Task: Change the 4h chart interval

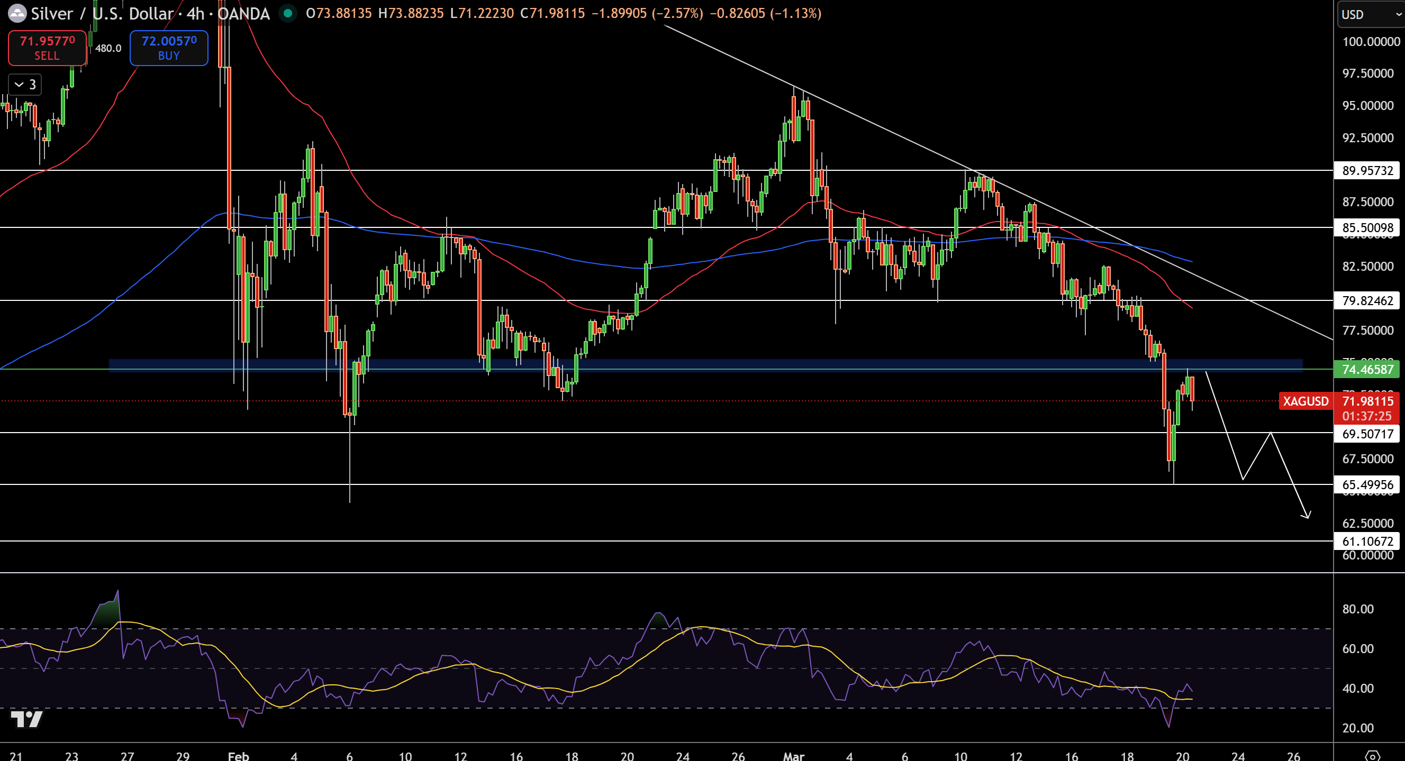Action: (x=195, y=13)
